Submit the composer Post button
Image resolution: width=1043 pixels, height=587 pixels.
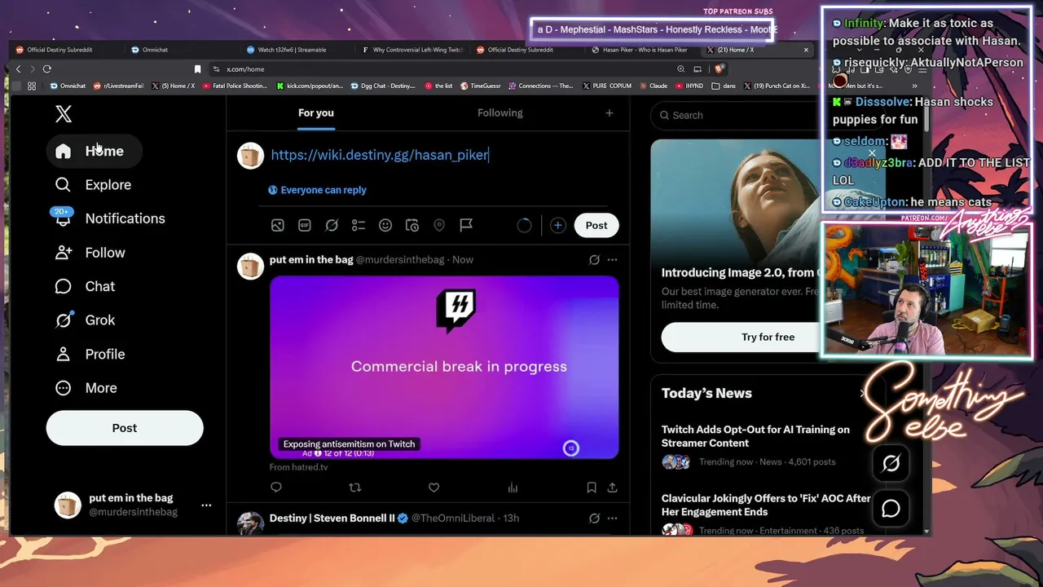(x=596, y=225)
